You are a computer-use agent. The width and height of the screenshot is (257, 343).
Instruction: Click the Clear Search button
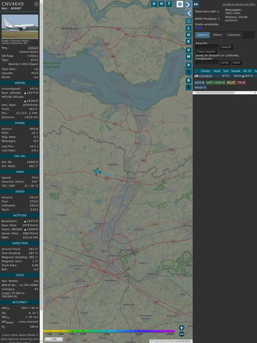pos(206,51)
